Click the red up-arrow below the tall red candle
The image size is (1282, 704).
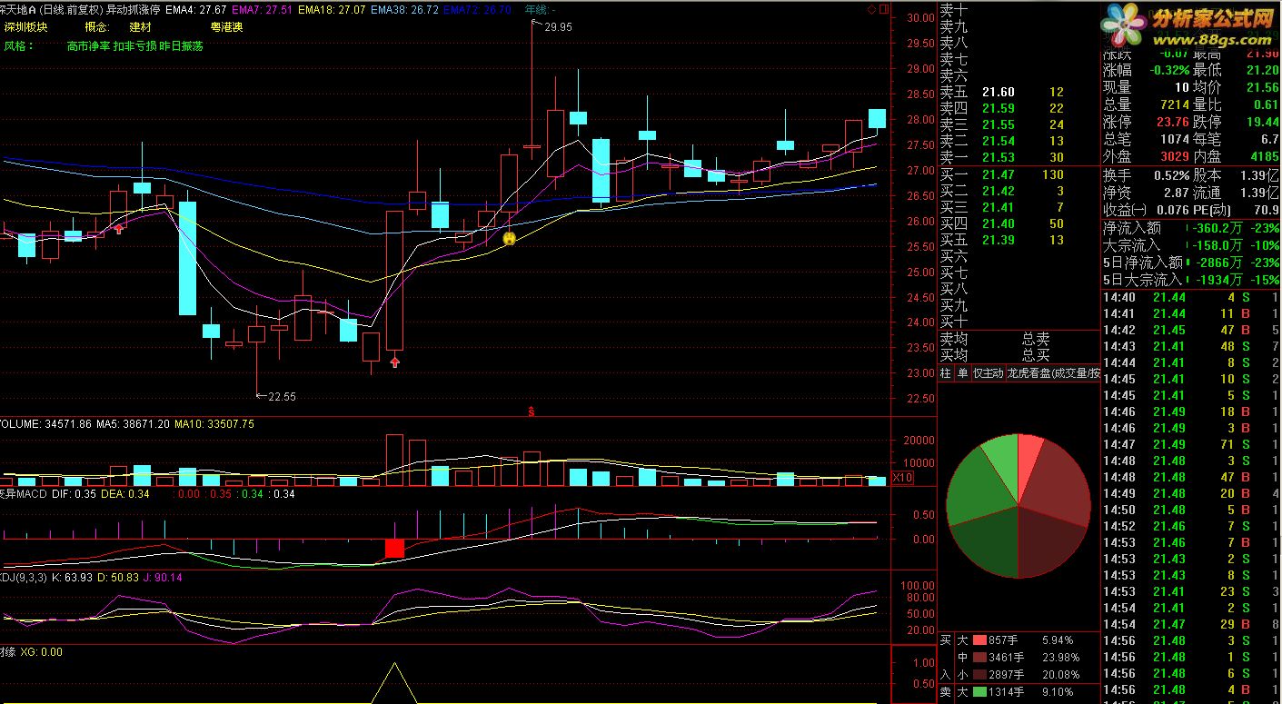[394, 362]
